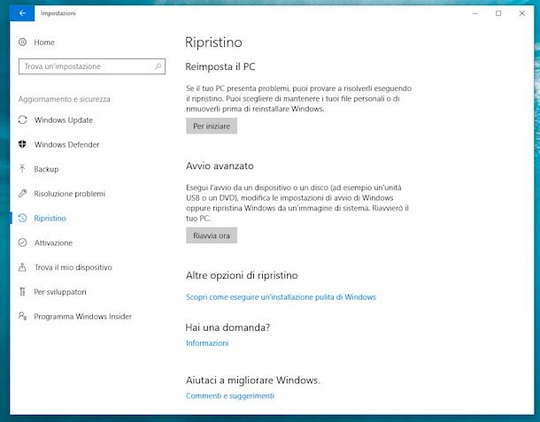The image size is (540, 422).
Task: Click Altre opzioni di ripristino heading
Action: point(242,275)
